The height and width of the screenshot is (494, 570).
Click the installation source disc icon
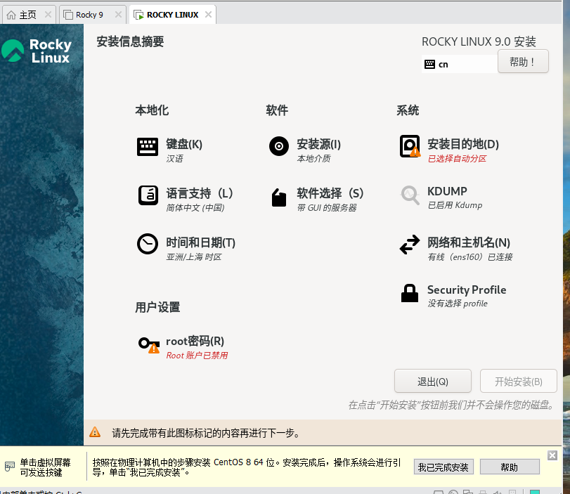[279, 146]
